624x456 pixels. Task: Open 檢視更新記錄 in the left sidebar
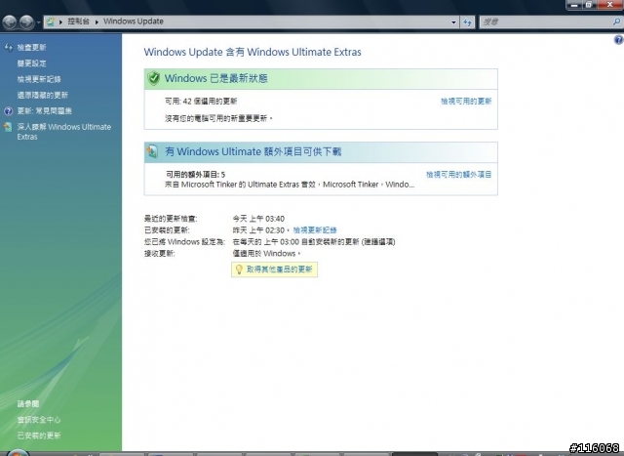click(39, 79)
